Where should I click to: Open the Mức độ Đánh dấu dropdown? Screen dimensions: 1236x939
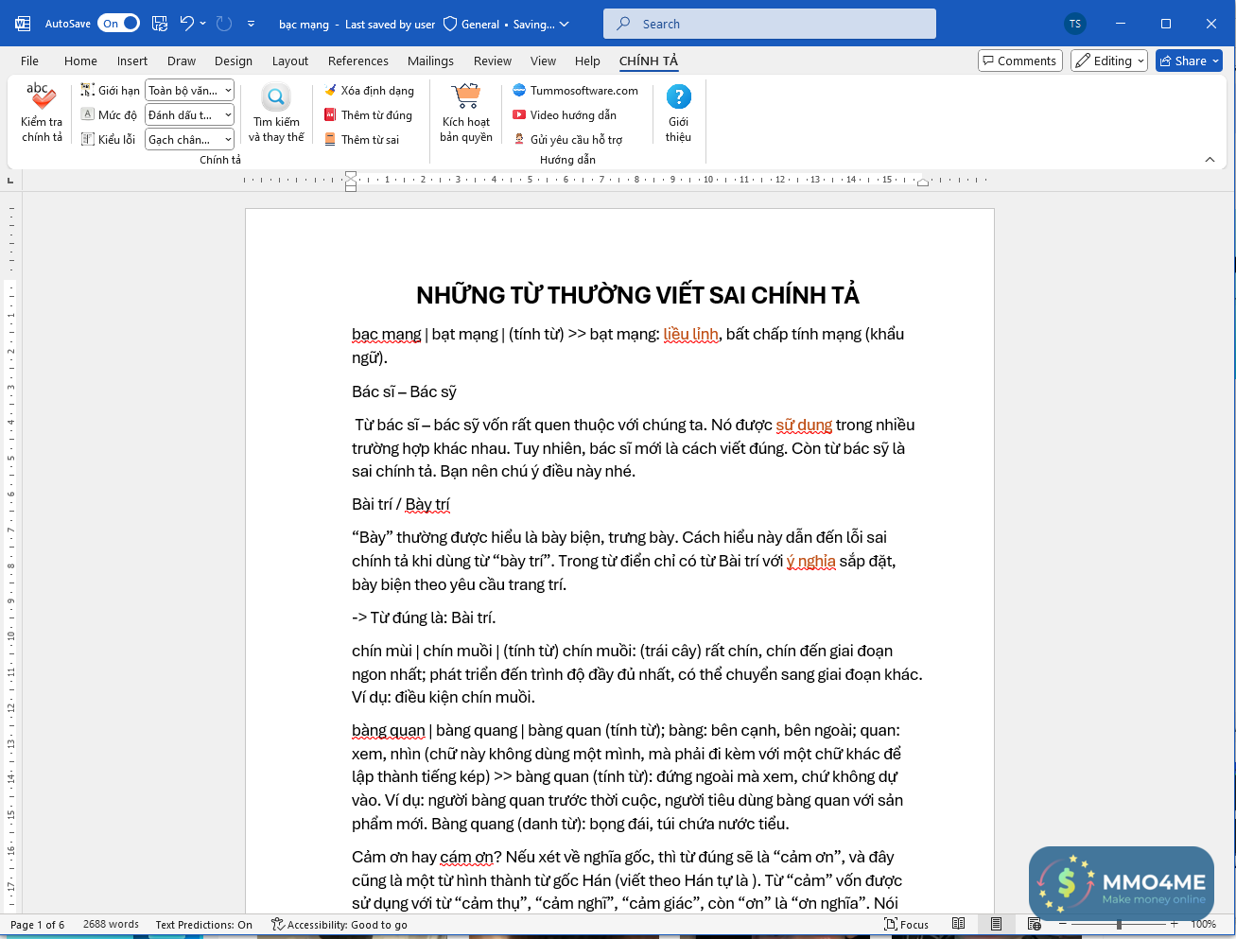(x=190, y=115)
